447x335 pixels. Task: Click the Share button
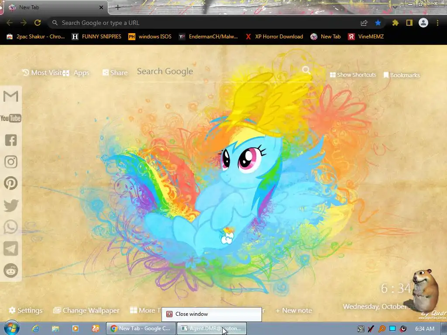(115, 73)
